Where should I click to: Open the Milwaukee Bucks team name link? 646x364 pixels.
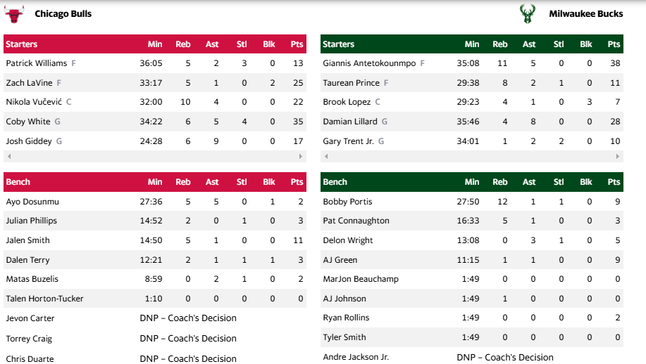[x=585, y=14]
